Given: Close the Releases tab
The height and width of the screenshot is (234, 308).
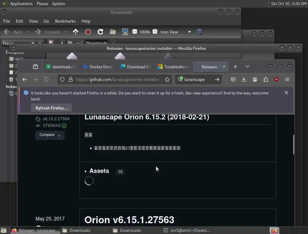Looking at the screenshot, I should coord(224,66).
